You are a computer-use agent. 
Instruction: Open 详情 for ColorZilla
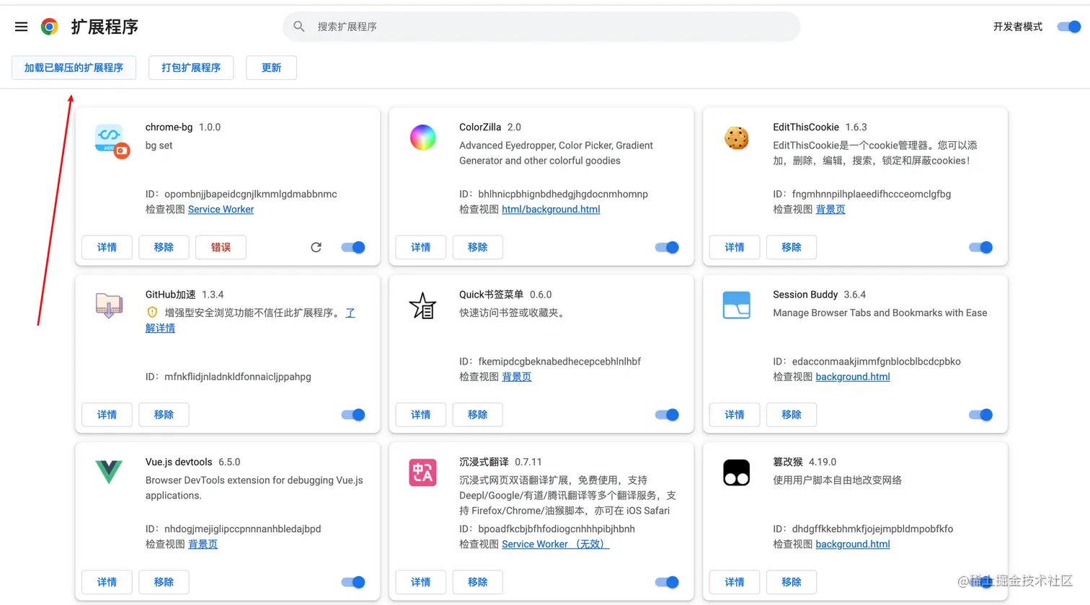420,247
